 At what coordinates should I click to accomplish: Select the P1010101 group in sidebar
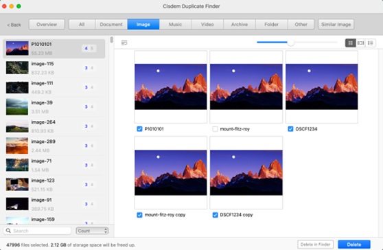pos(54,48)
